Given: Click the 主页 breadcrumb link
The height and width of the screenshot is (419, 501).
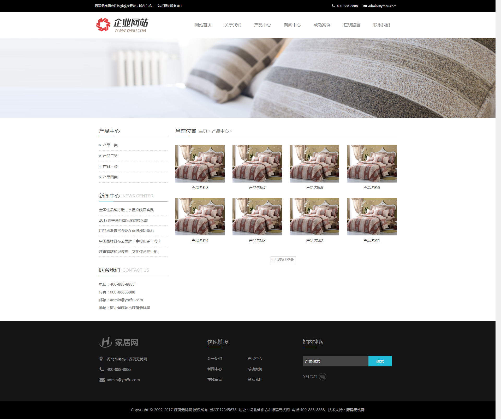Looking at the screenshot, I should (x=203, y=131).
